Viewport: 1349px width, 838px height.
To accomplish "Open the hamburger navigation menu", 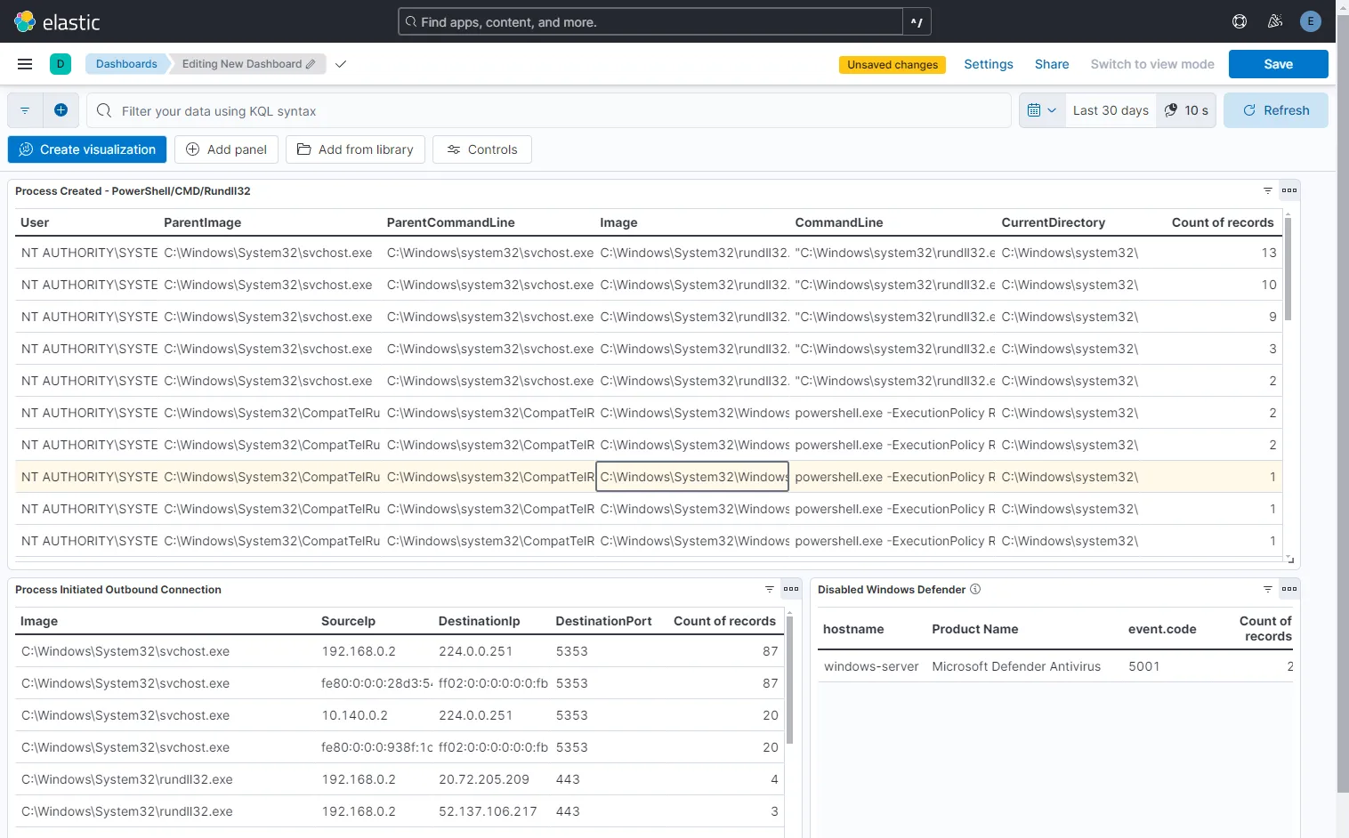I will pos(25,64).
